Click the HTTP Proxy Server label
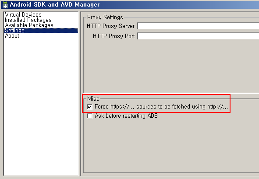 pos(111,26)
